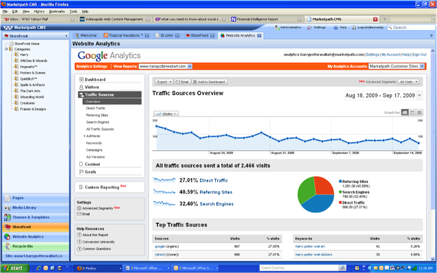
Task: Click the Sign Out link in Analytics
Action: pyautogui.click(x=419, y=55)
